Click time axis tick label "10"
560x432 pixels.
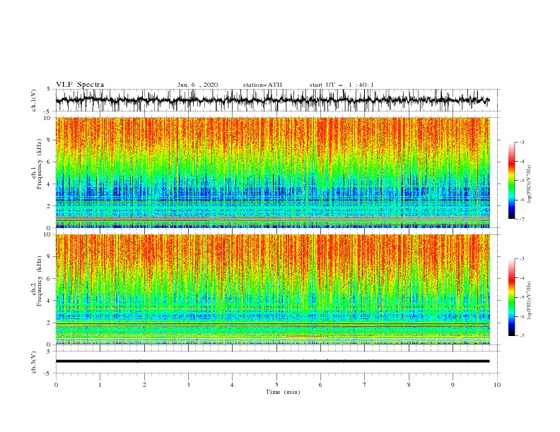[497, 385]
